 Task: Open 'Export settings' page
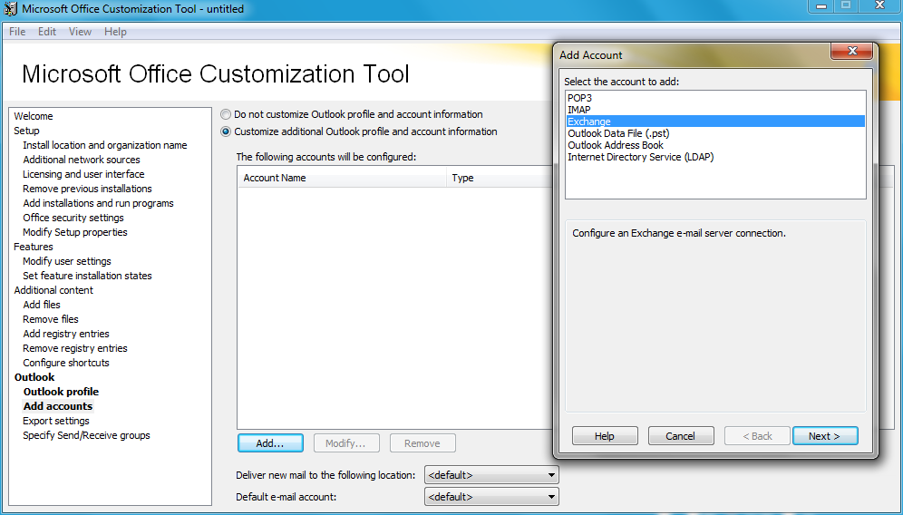coord(56,421)
